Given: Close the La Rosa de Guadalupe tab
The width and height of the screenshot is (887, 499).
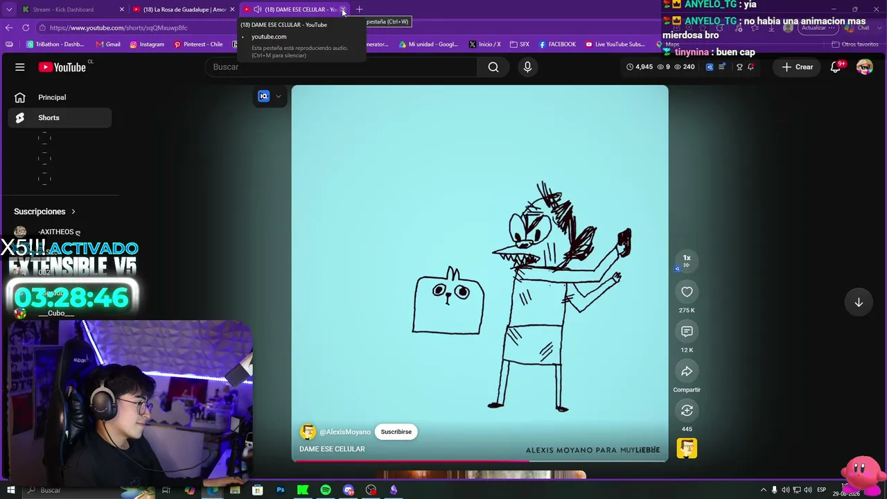Looking at the screenshot, I should click(x=232, y=10).
